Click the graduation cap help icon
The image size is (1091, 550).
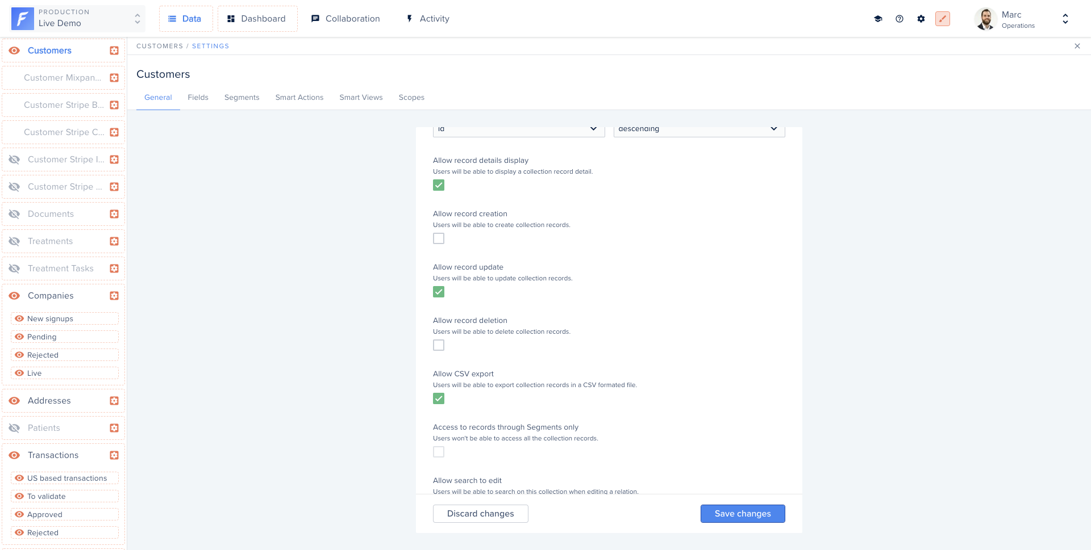click(x=878, y=19)
